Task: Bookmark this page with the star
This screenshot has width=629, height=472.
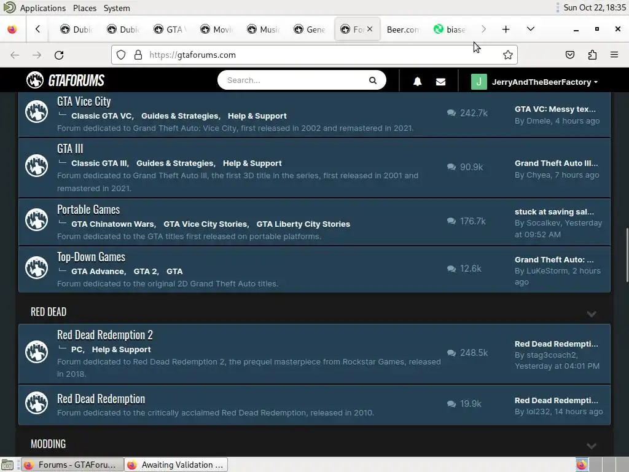Action: pos(507,55)
